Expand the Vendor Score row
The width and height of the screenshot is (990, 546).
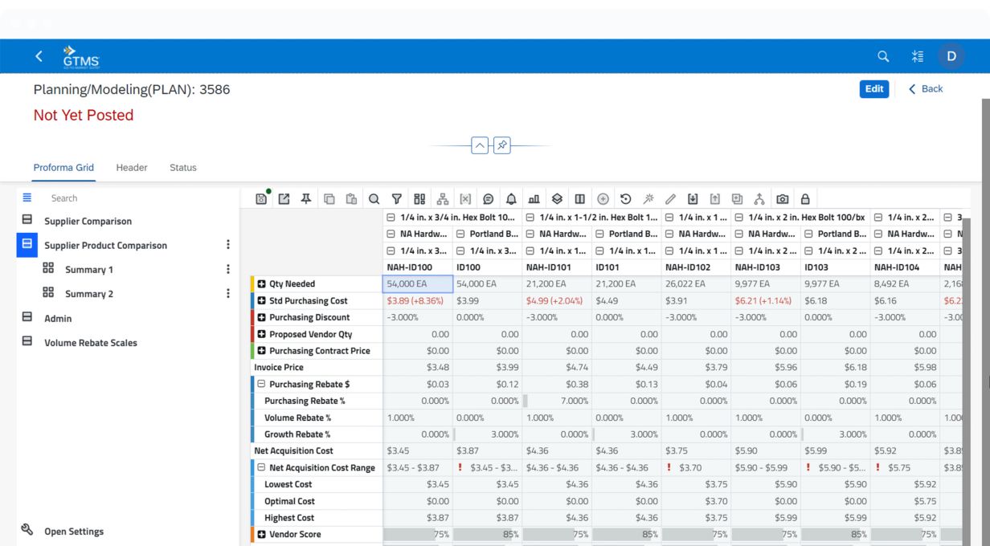262,535
